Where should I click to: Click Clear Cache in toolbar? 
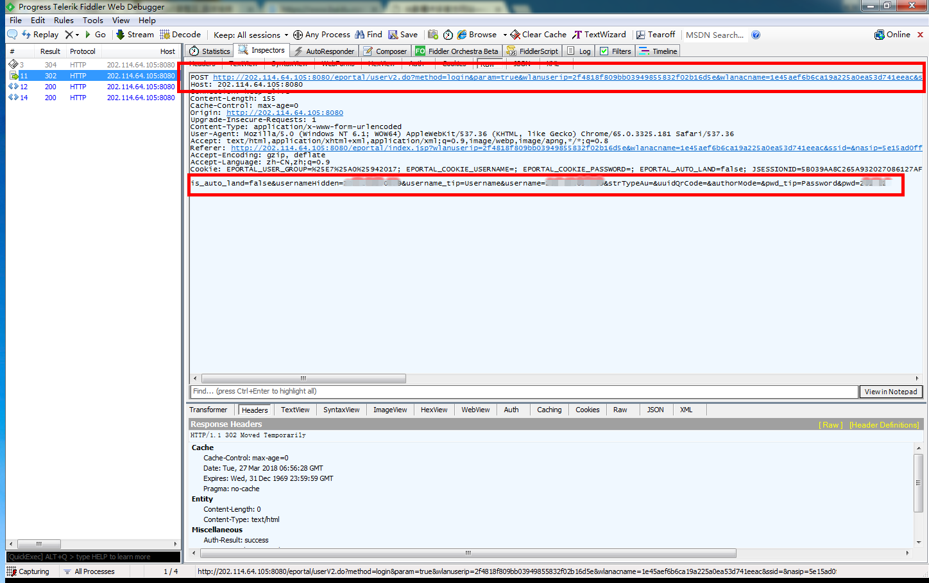[x=538, y=35]
